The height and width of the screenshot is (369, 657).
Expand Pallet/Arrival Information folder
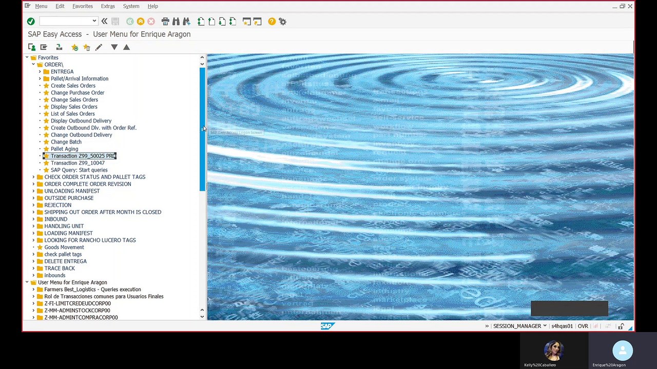pos(40,79)
